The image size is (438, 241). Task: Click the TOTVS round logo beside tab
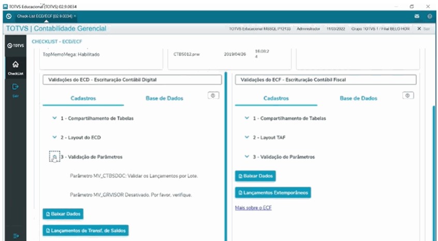[9, 16]
